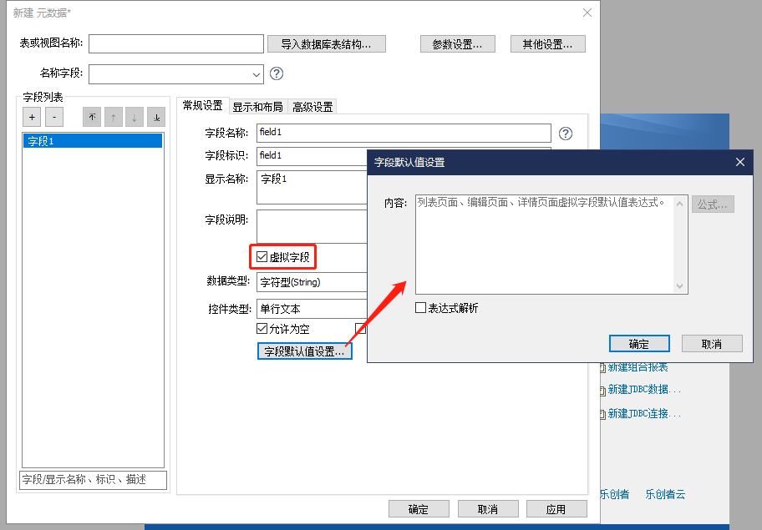Move selected field down one position
The image size is (762, 530).
coord(135,118)
